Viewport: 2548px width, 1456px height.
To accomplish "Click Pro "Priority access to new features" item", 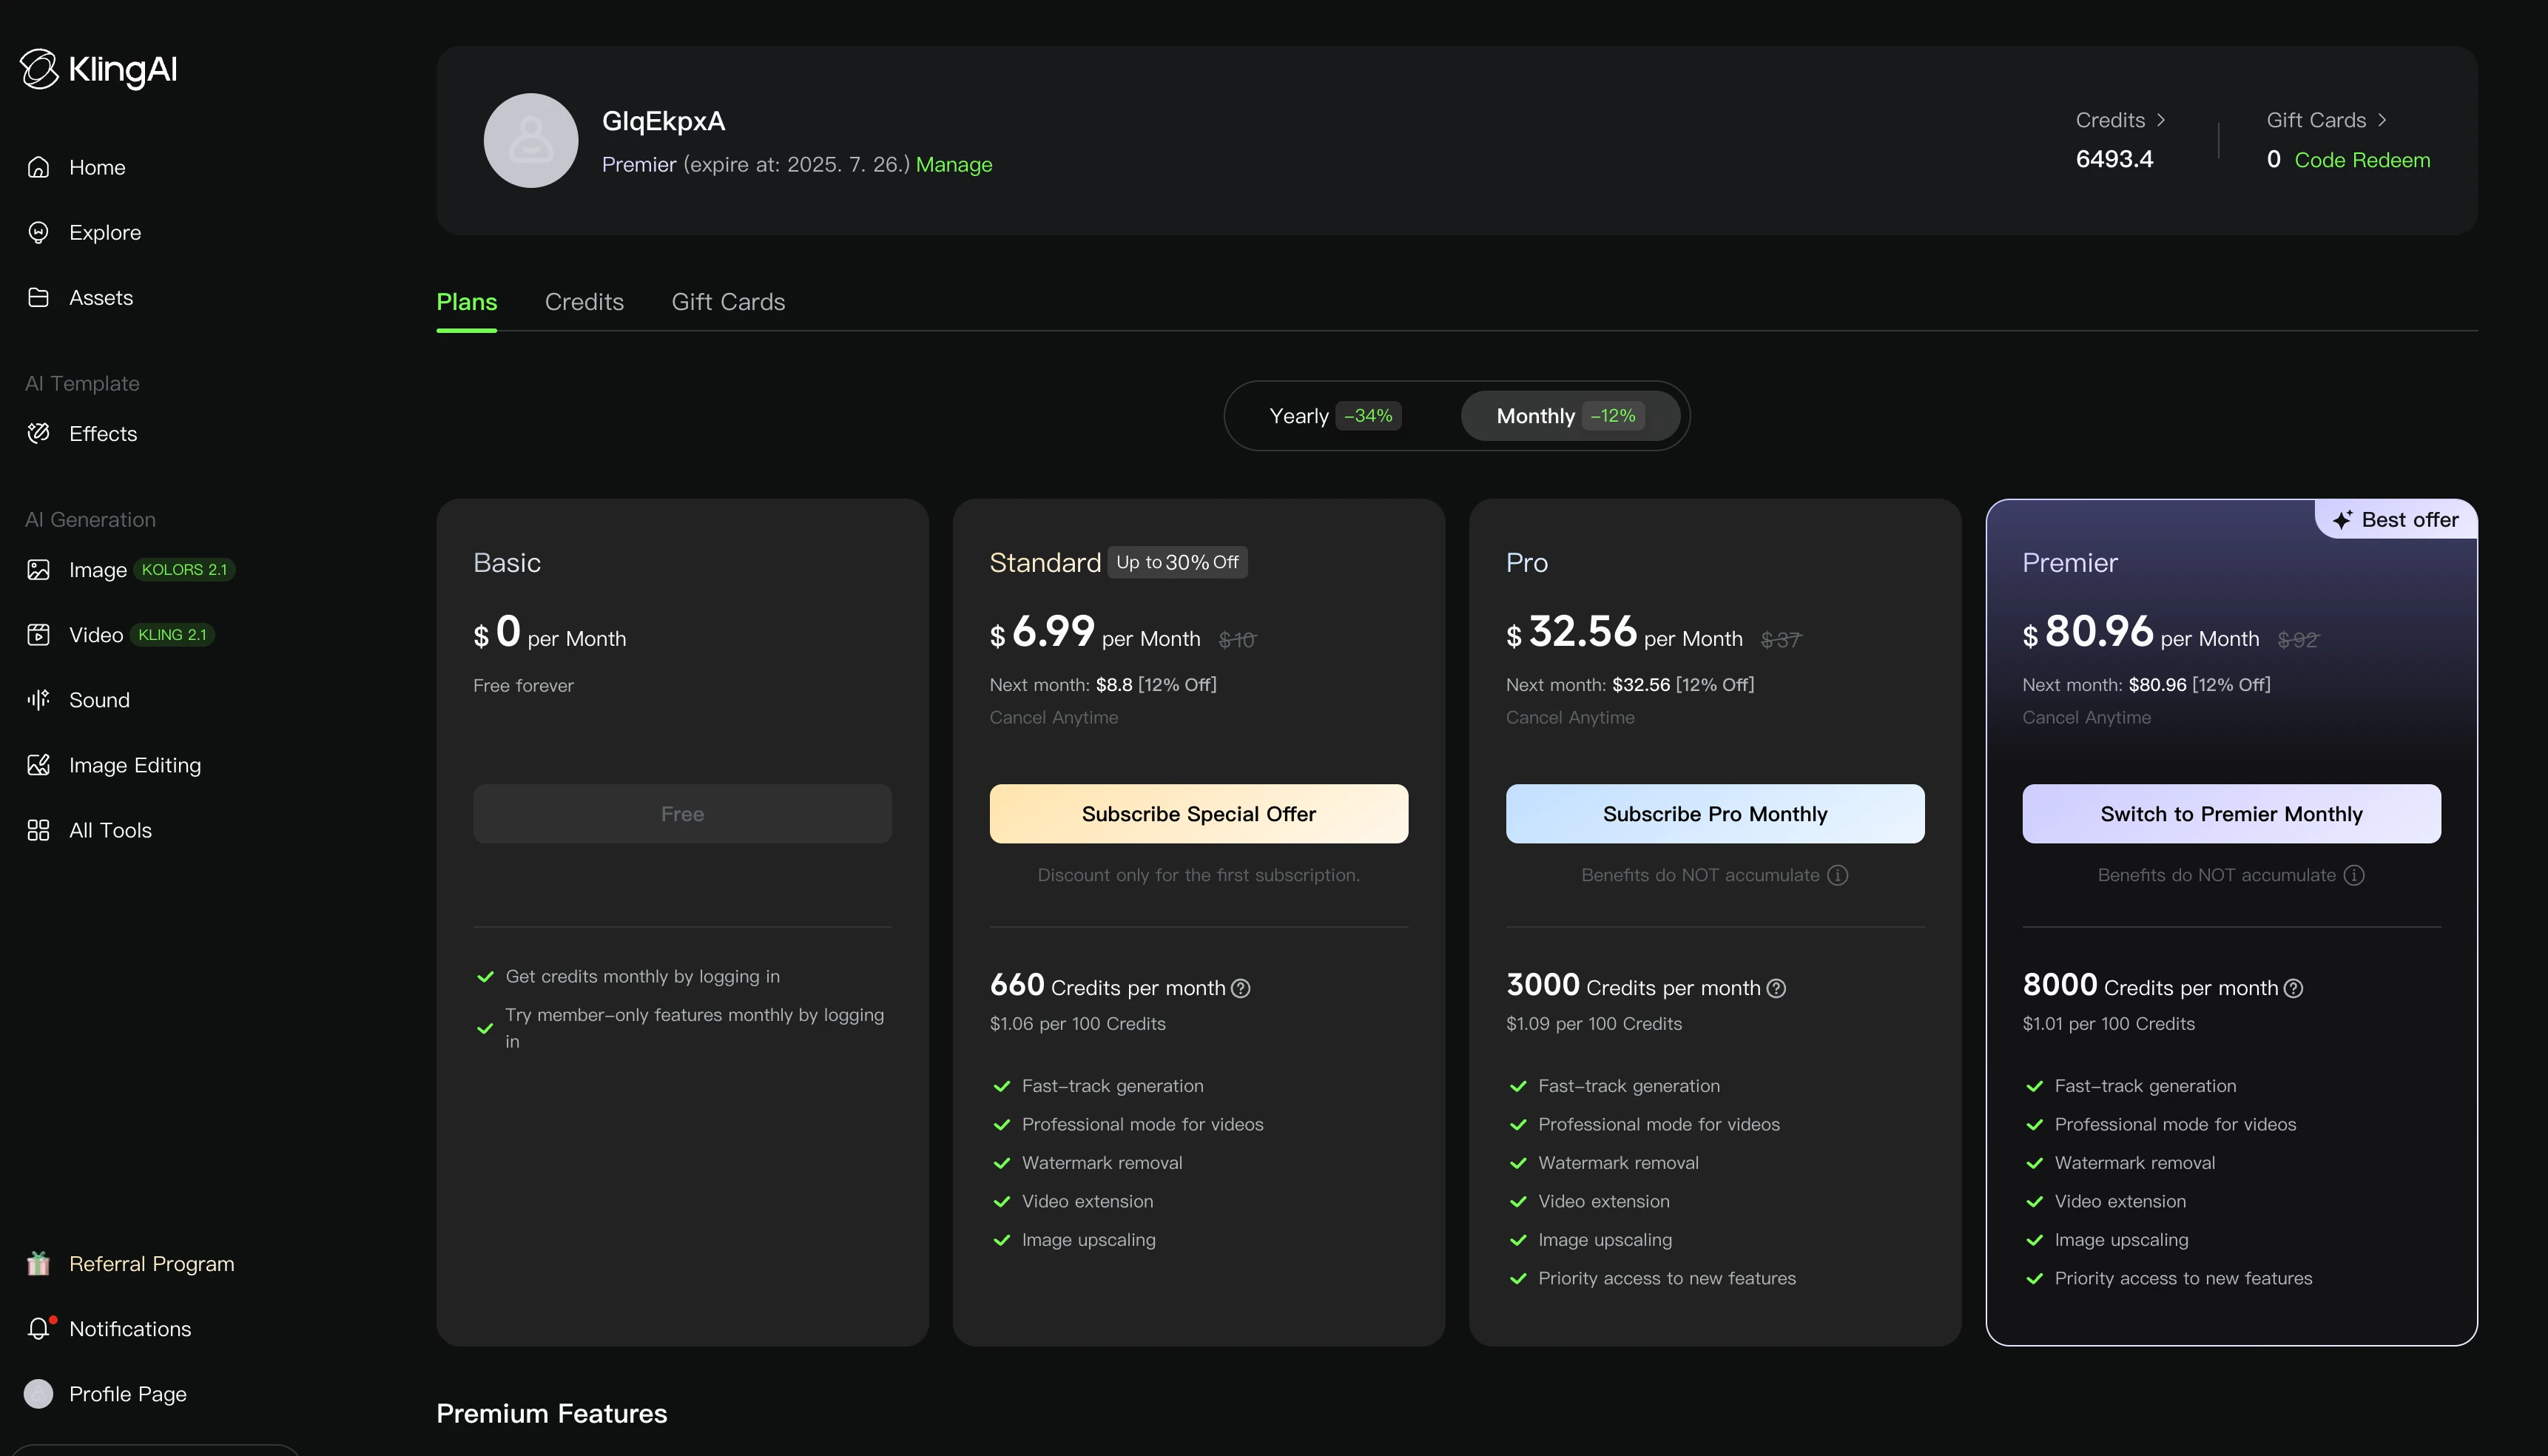I will tap(1667, 1278).
